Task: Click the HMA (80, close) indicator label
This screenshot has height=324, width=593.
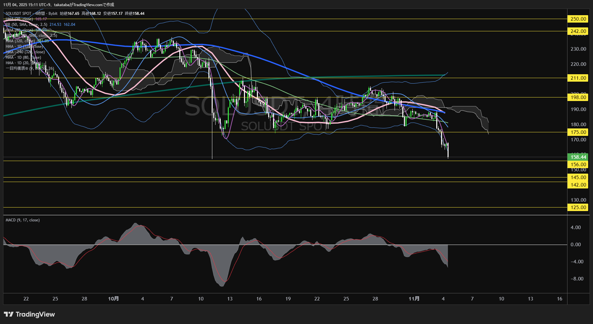Action: click(19, 30)
